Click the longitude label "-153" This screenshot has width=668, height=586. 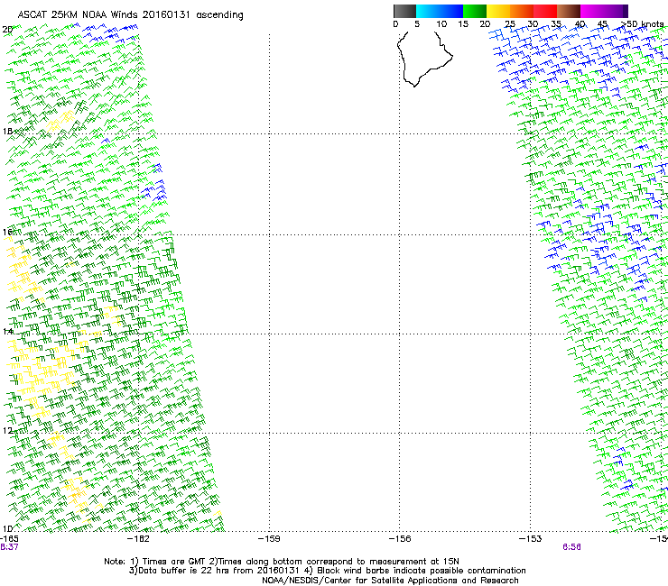click(531, 539)
